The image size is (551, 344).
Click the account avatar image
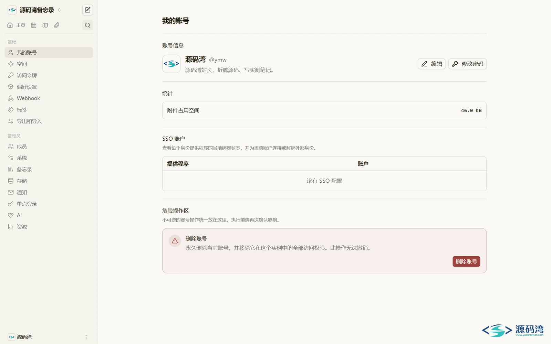pos(171,64)
